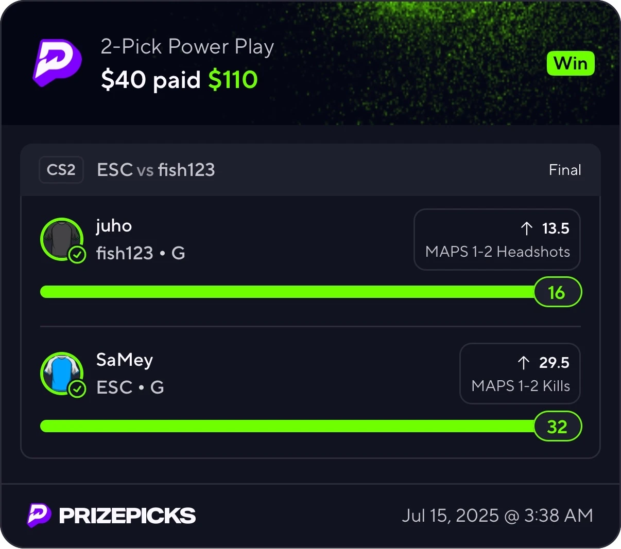
Task: Select the CS2 game tag
Action: point(61,170)
